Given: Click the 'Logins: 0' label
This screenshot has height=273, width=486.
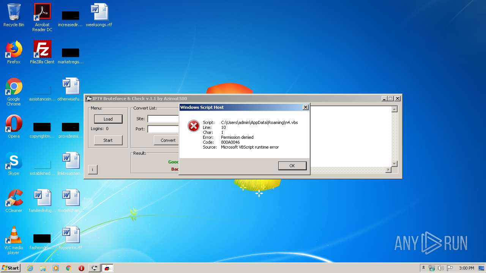Looking at the screenshot, I should 99,129.
